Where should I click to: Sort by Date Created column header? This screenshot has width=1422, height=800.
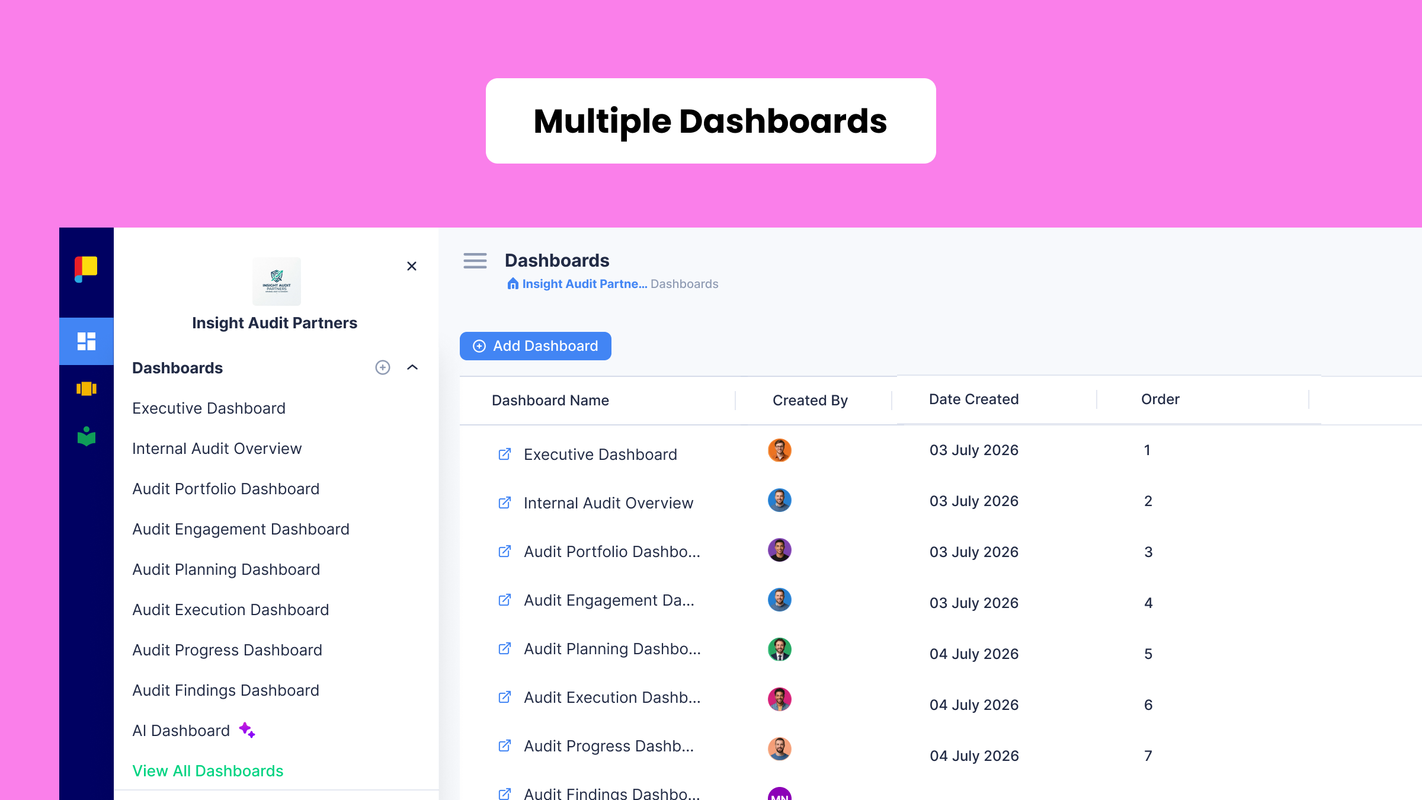click(x=973, y=399)
